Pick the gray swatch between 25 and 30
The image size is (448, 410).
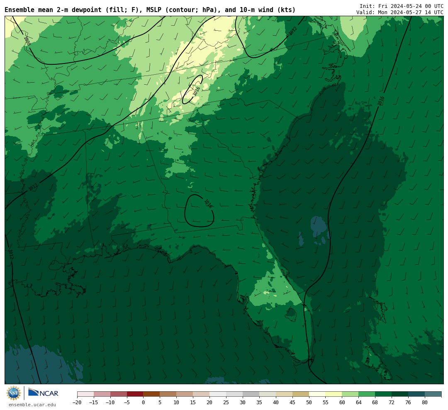coord(234,394)
